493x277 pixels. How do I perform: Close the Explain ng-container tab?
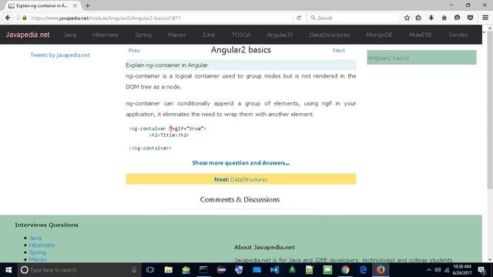pyautogui.click(x=75, y=5)
